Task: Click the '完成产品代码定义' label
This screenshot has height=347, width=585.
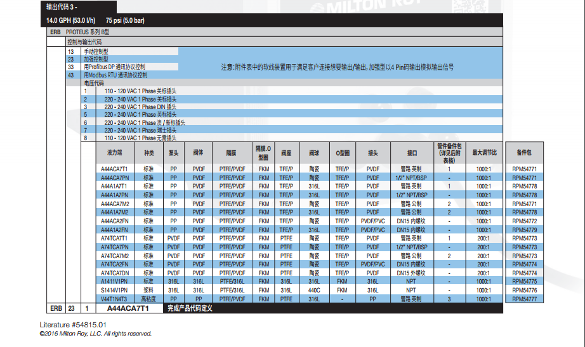Action: [x=190, y=308]
